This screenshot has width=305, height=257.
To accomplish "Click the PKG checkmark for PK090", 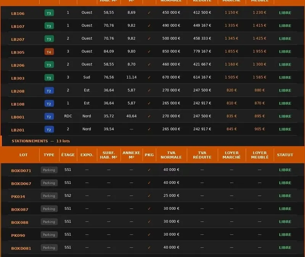I will coord(149,235).
